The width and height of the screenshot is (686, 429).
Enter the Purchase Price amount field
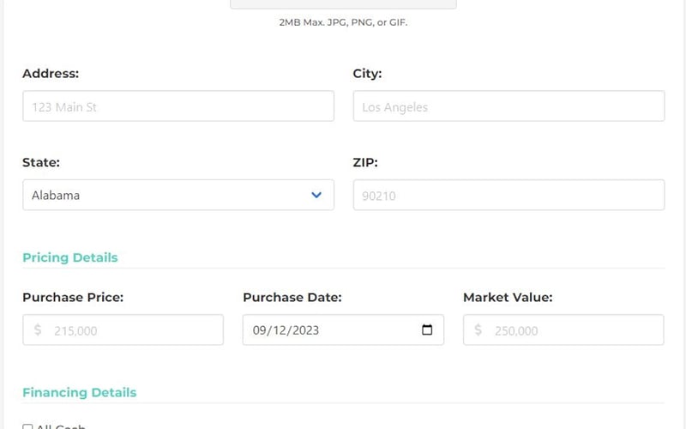[133, 330]
